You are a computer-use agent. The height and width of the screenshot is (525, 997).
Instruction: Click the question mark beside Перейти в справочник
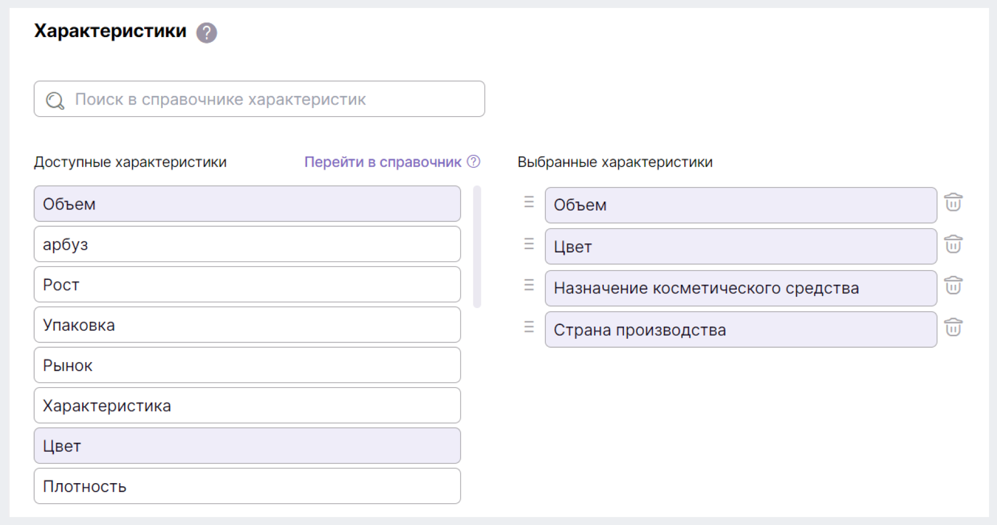pyautogui.click(x=473, y=162)
